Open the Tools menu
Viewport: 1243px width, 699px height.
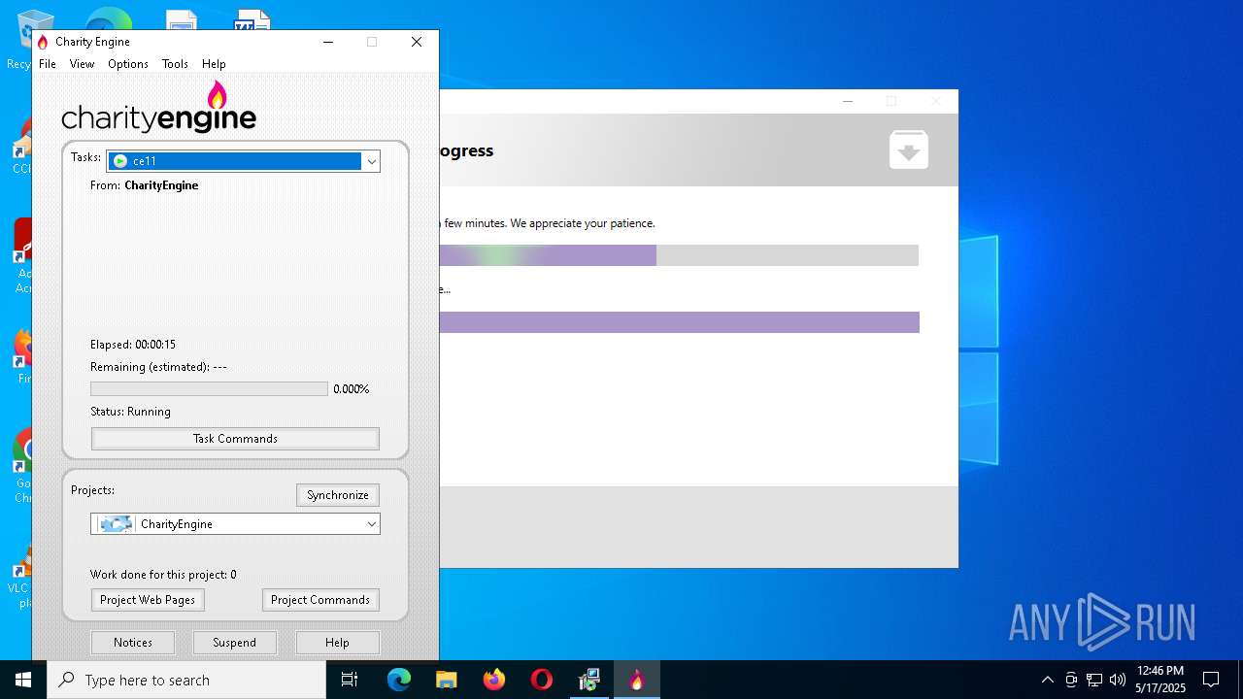(x=175, y=64)
